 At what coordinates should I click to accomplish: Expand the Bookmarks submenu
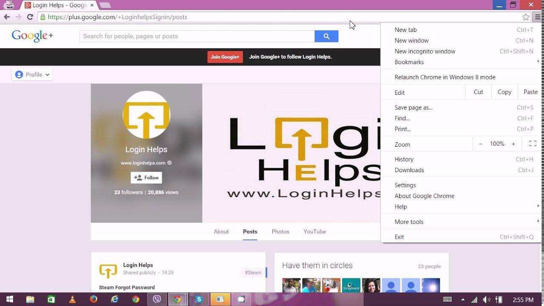tap(461, 62)
